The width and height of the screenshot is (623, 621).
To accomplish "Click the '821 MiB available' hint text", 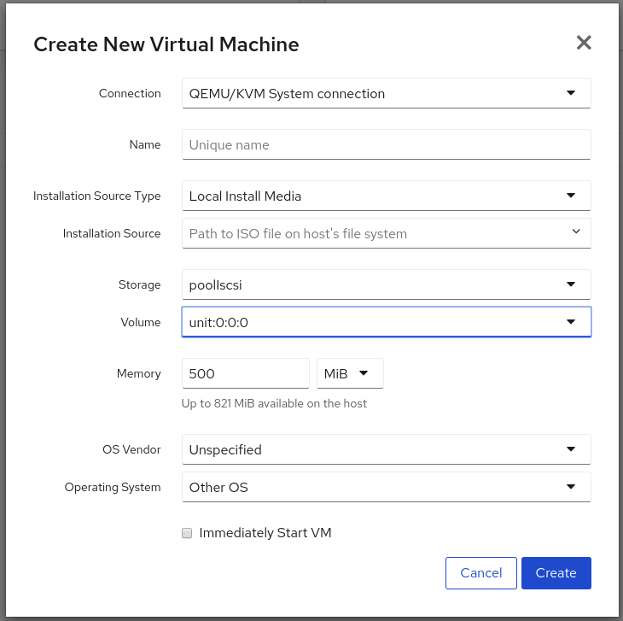I will (x=274, y=403).
